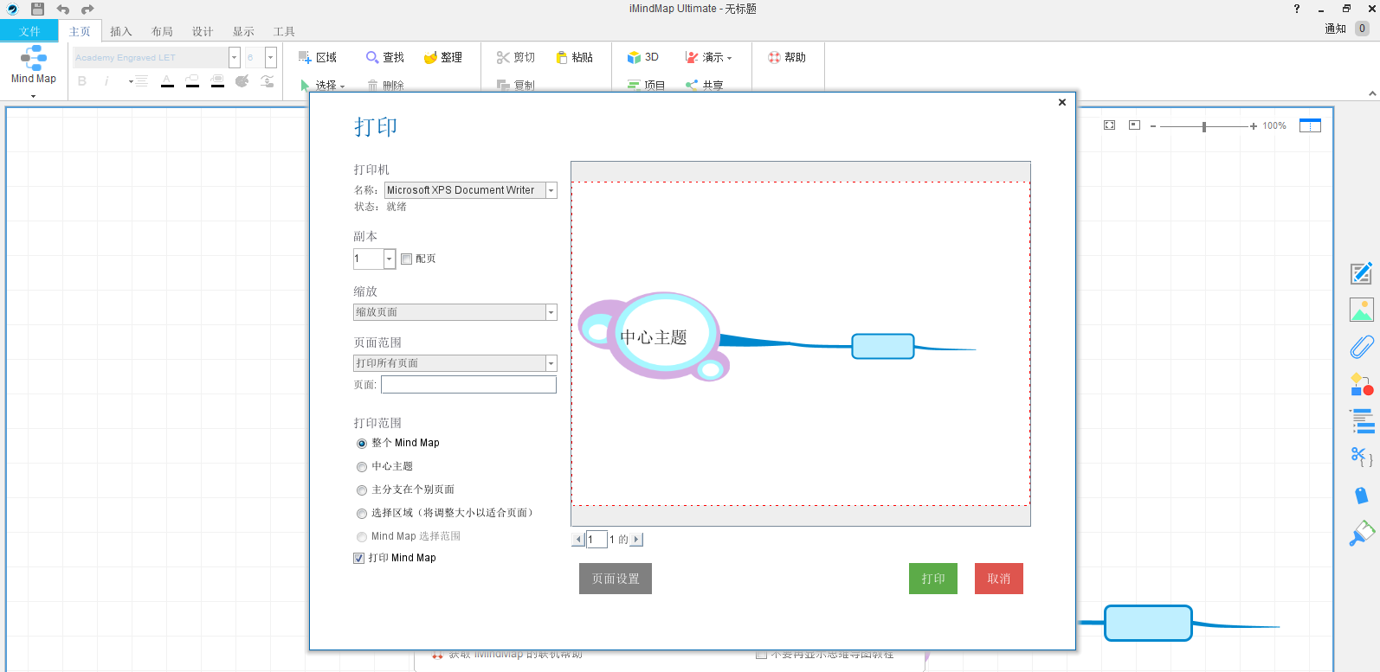This screenshot has height=672, width=1380.
Task: Enable the 配页 collate checkbox
Action: [406, 259]
